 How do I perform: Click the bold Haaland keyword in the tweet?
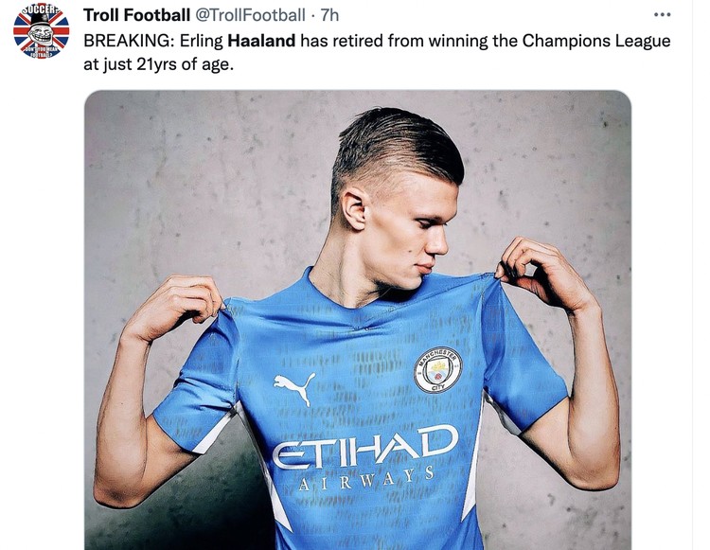point(261,41)
